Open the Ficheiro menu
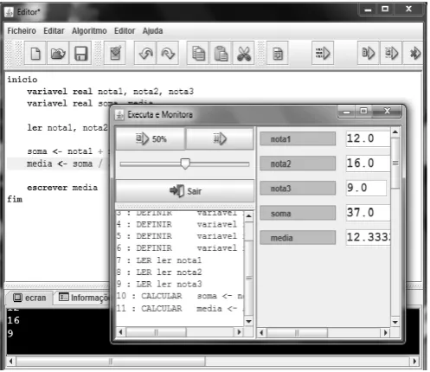 tap(22, 30)
